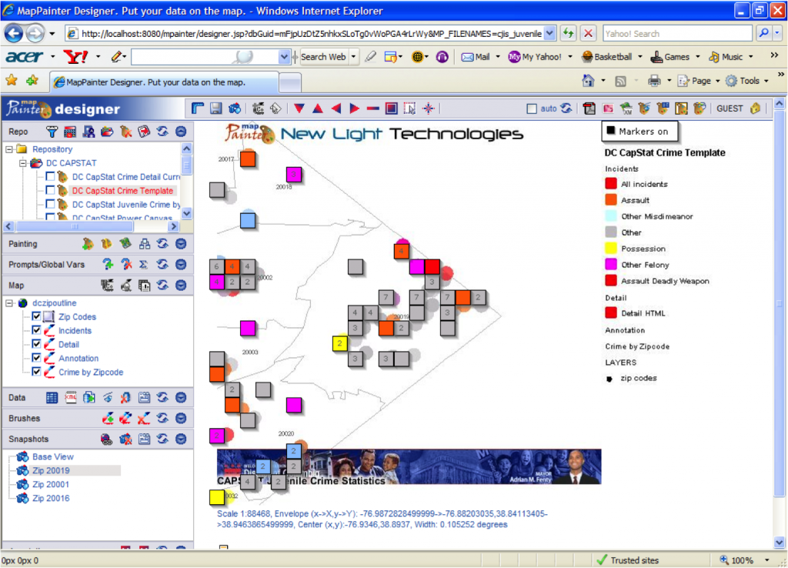Click the PDF export icon in designer toolbar
Image resolution: width=788 pixels, height=568 pixels.
589,109
